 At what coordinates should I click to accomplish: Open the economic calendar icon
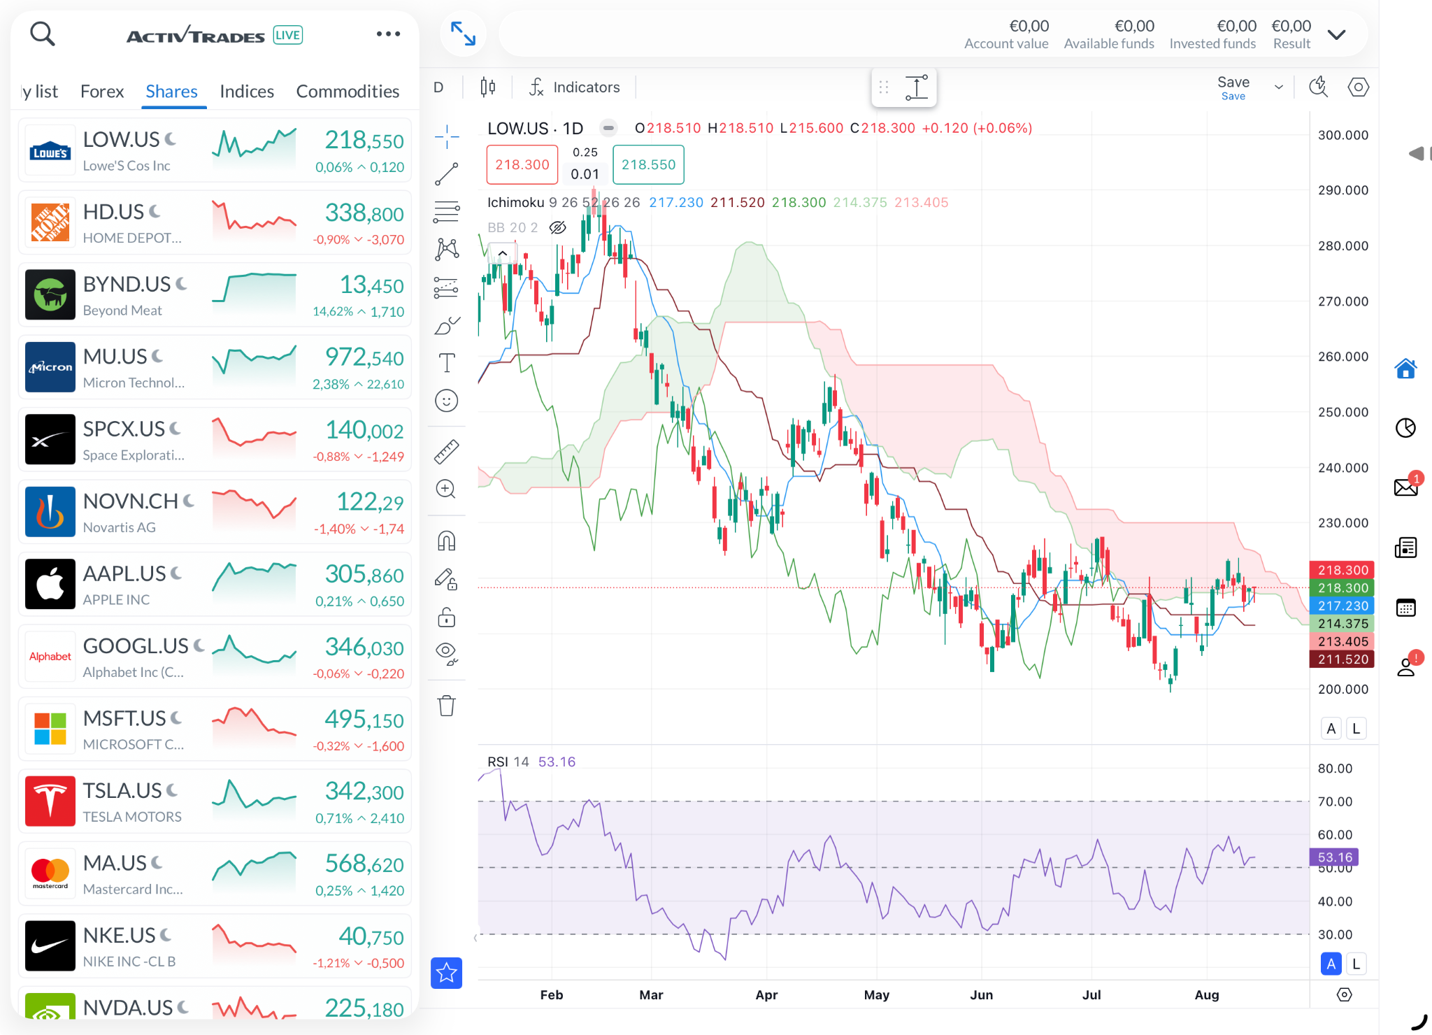(1405, 608)
